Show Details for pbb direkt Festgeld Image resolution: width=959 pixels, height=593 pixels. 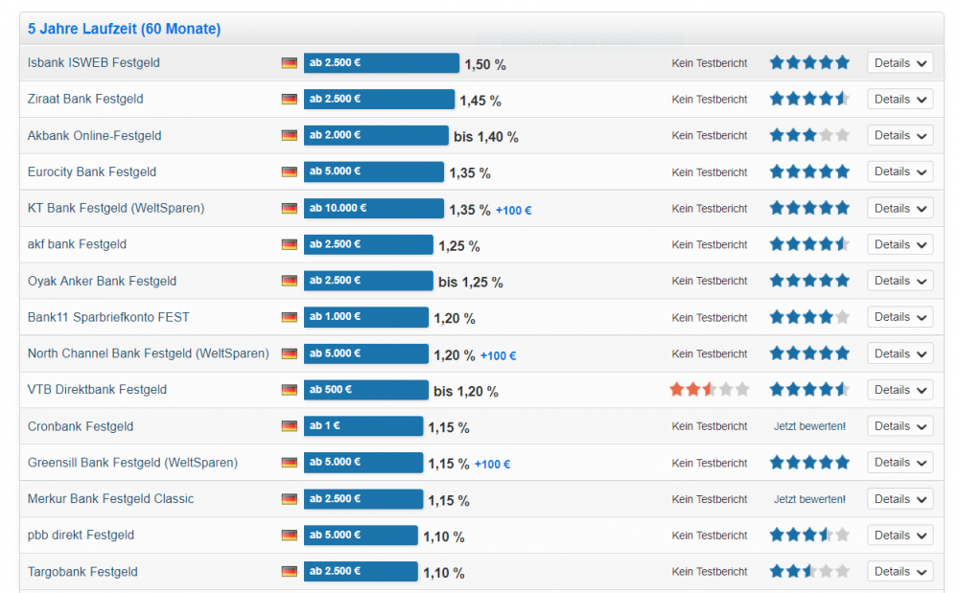[x=901, y=535]
